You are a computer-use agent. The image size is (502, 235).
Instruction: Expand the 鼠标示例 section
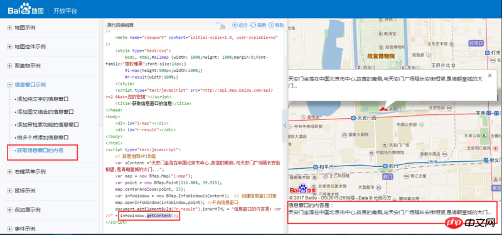9,191
